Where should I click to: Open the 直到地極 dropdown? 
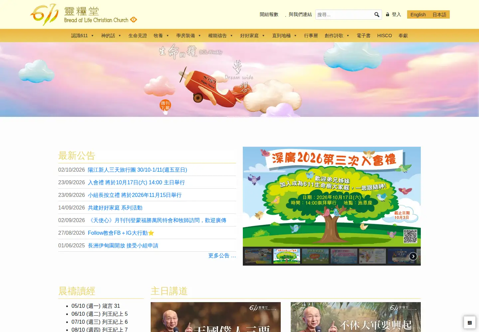(284, 36)
